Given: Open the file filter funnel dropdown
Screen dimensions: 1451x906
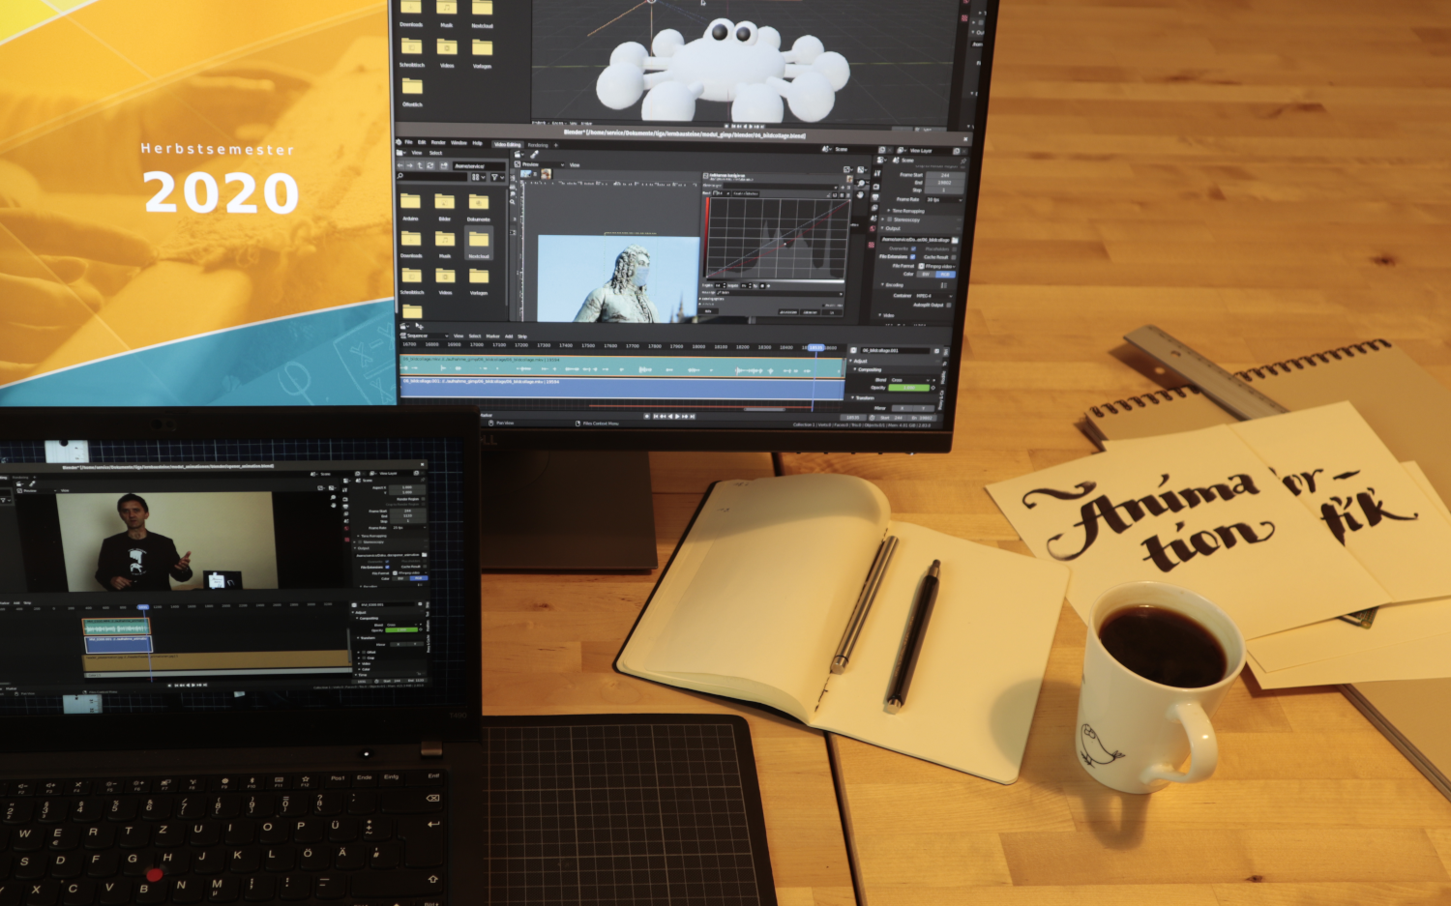Looking at the screenshot, I should tap(497, 177).
